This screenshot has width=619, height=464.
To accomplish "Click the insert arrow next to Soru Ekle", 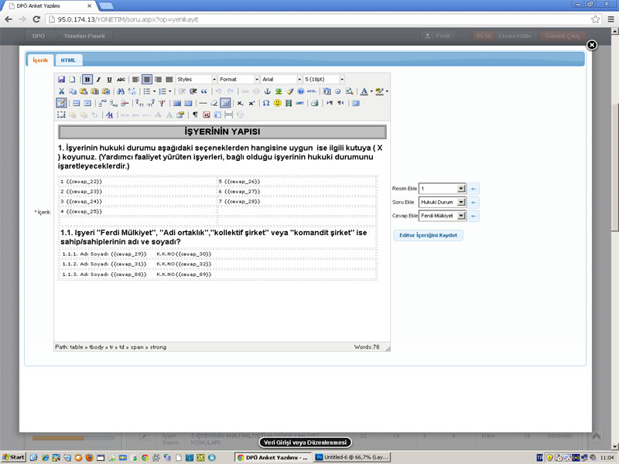I will tap(474, 203).
